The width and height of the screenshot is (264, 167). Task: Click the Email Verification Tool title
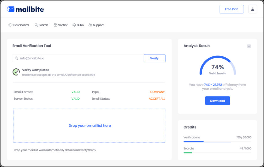tap(32, 46)
